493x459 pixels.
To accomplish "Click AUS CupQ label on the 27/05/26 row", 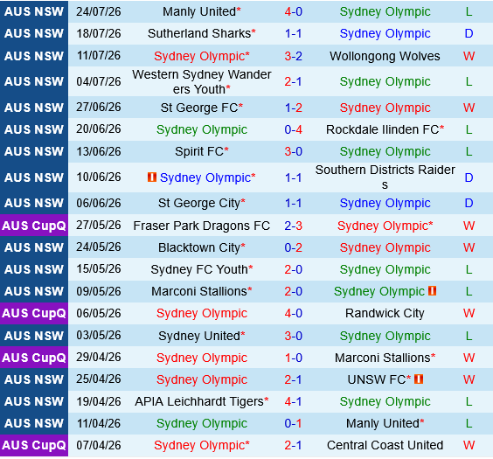I will [x=34, y=226].
